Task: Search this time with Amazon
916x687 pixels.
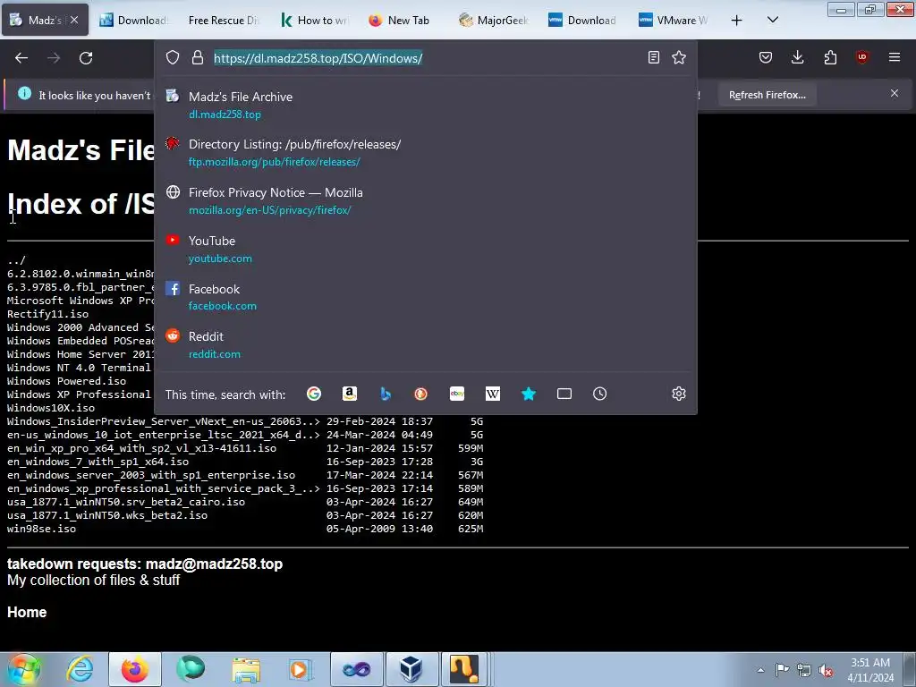Action: click(350, 394)
